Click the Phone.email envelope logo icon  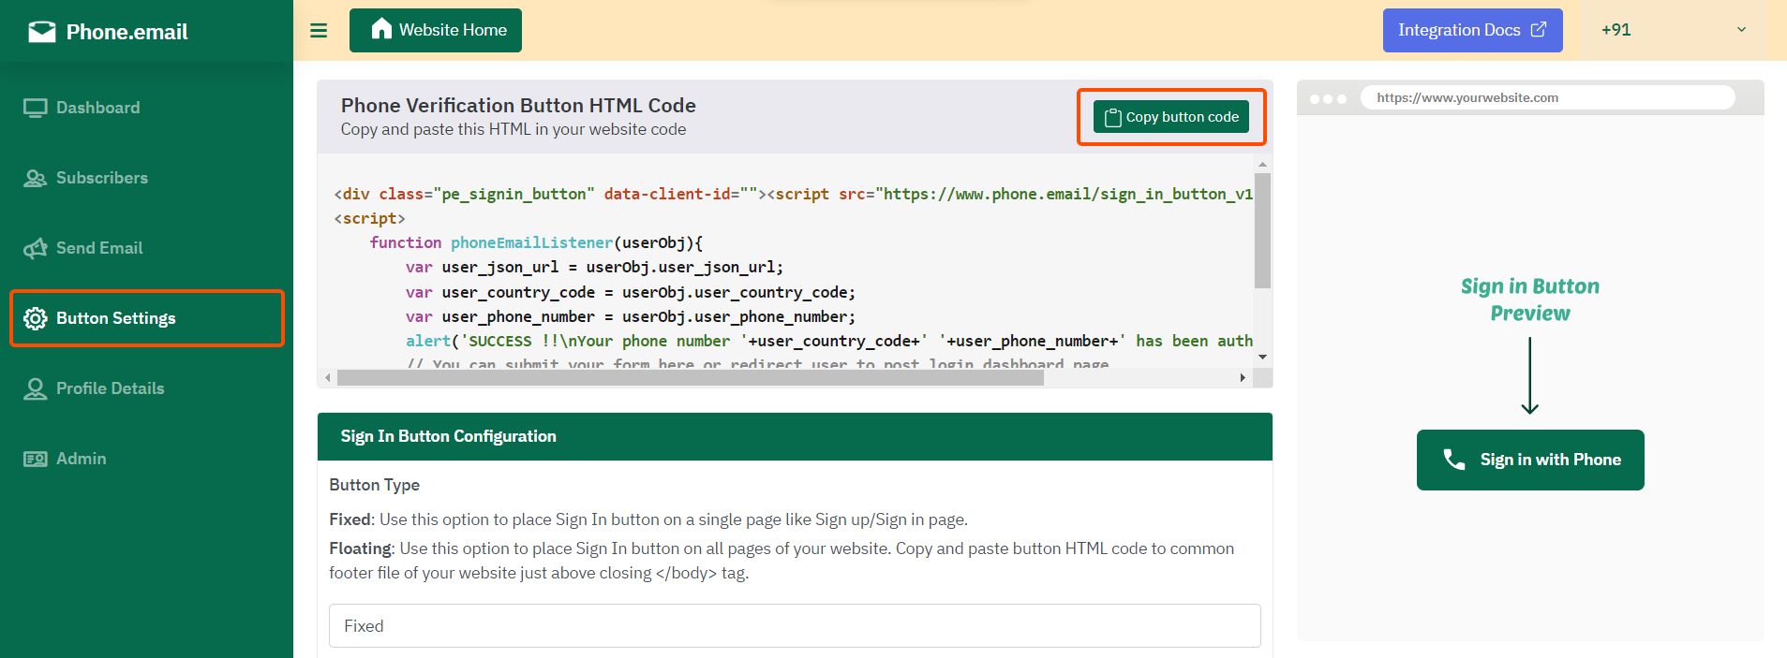(42, 32)
